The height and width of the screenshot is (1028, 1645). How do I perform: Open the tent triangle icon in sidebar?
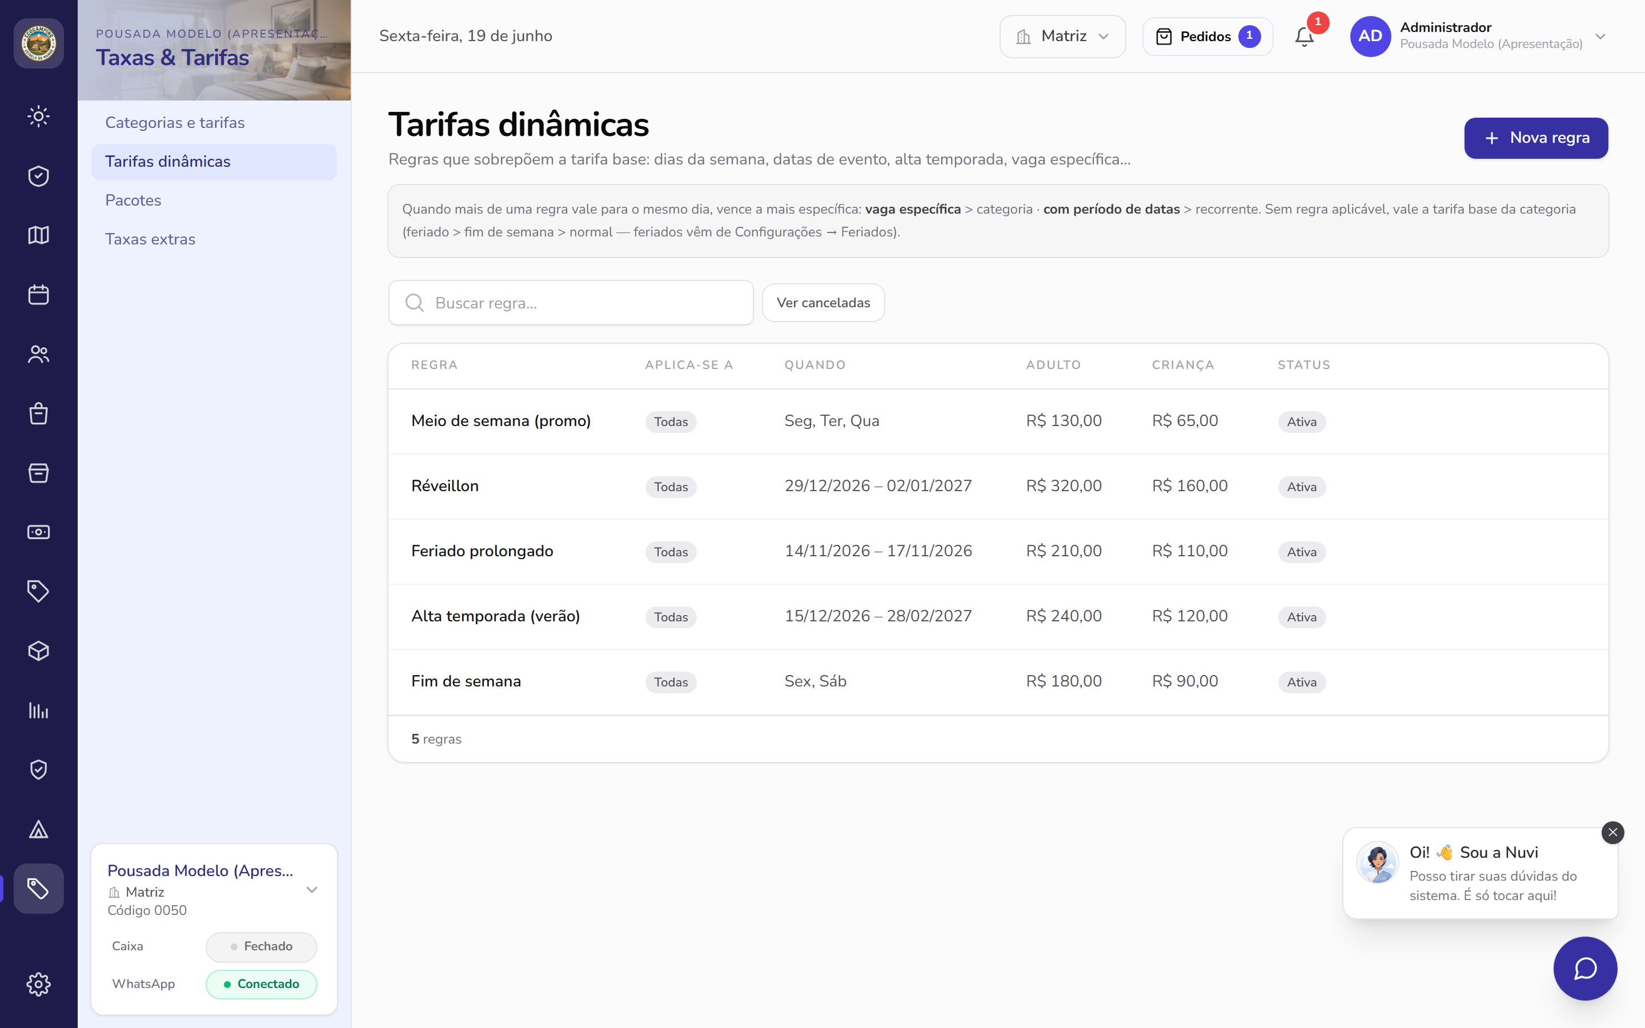[39, 829]
